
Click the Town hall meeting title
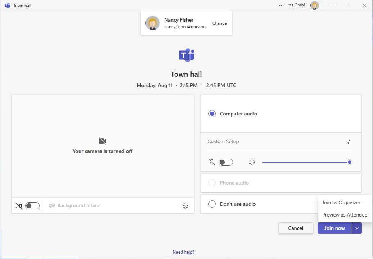pyautogui.click(x=186, y=74)
